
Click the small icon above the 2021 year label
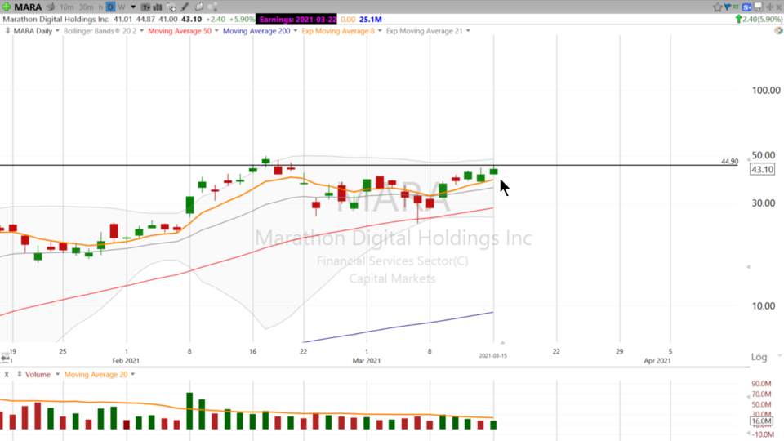(5, 358)
